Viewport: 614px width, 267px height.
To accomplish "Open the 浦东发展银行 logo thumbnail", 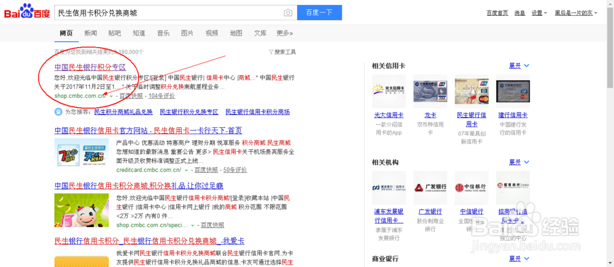I will click(x=389, y=188).
